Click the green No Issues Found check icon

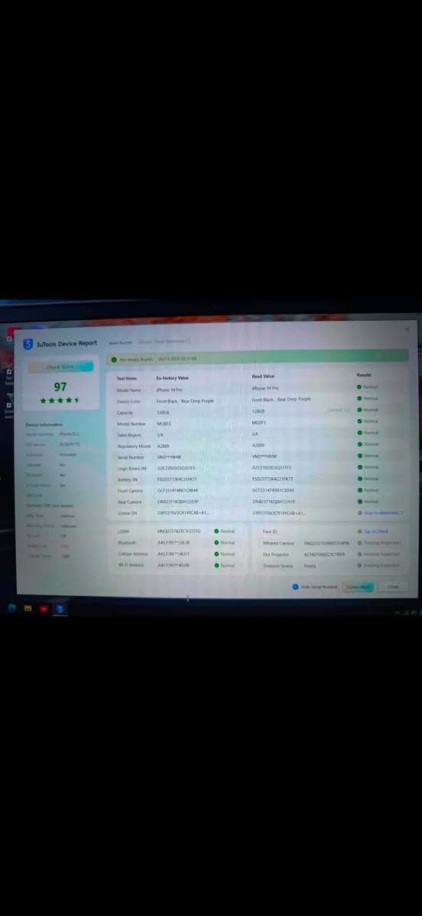pos(114,360)
